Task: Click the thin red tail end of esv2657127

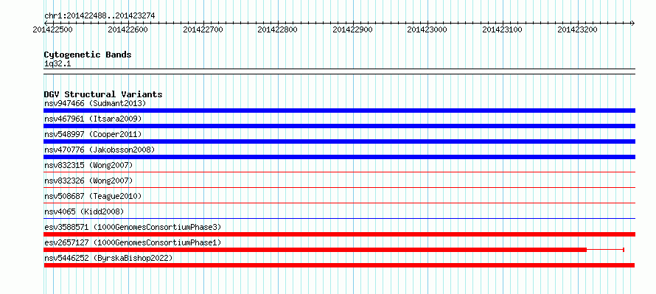Action: click(x=606, y=250)
